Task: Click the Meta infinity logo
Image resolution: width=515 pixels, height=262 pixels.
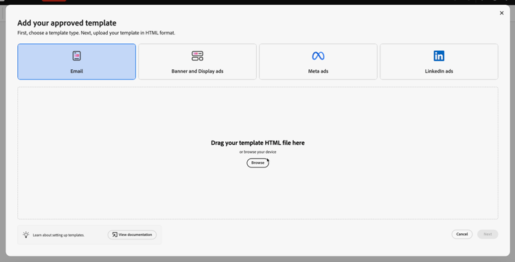Action: coord(318,56)
